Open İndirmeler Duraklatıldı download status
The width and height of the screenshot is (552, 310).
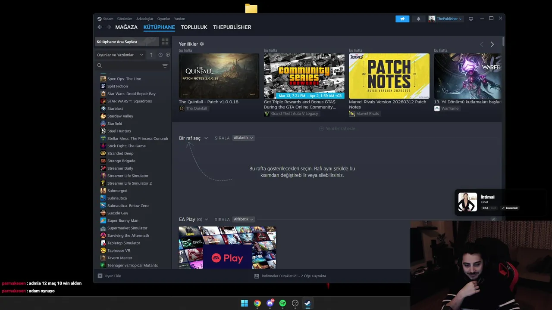coord(290,276)
